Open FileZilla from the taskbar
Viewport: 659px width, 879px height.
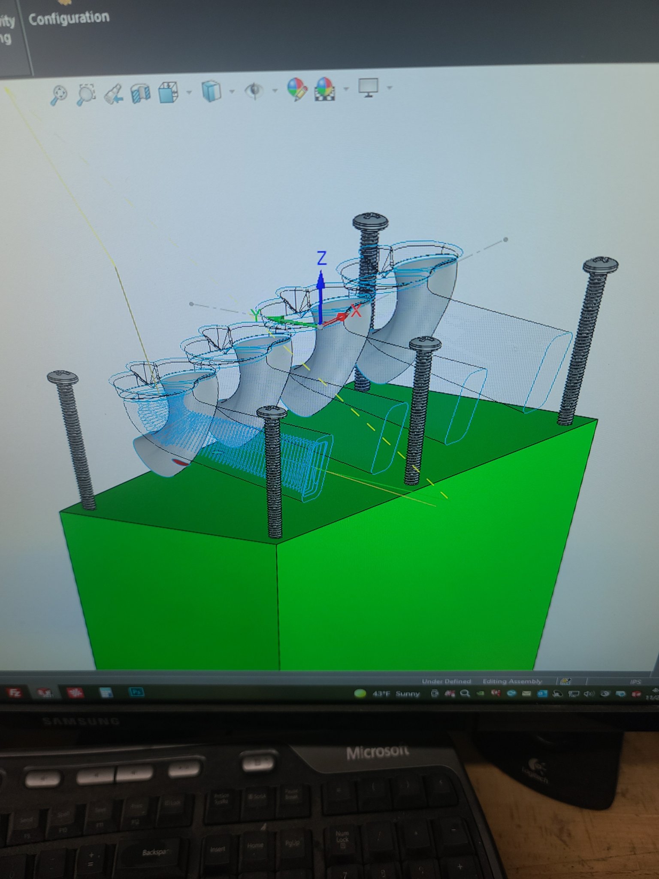coord(14,692)
